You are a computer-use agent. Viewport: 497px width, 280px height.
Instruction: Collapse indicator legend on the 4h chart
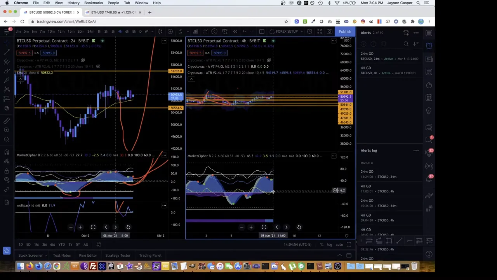tap(191, 79)
